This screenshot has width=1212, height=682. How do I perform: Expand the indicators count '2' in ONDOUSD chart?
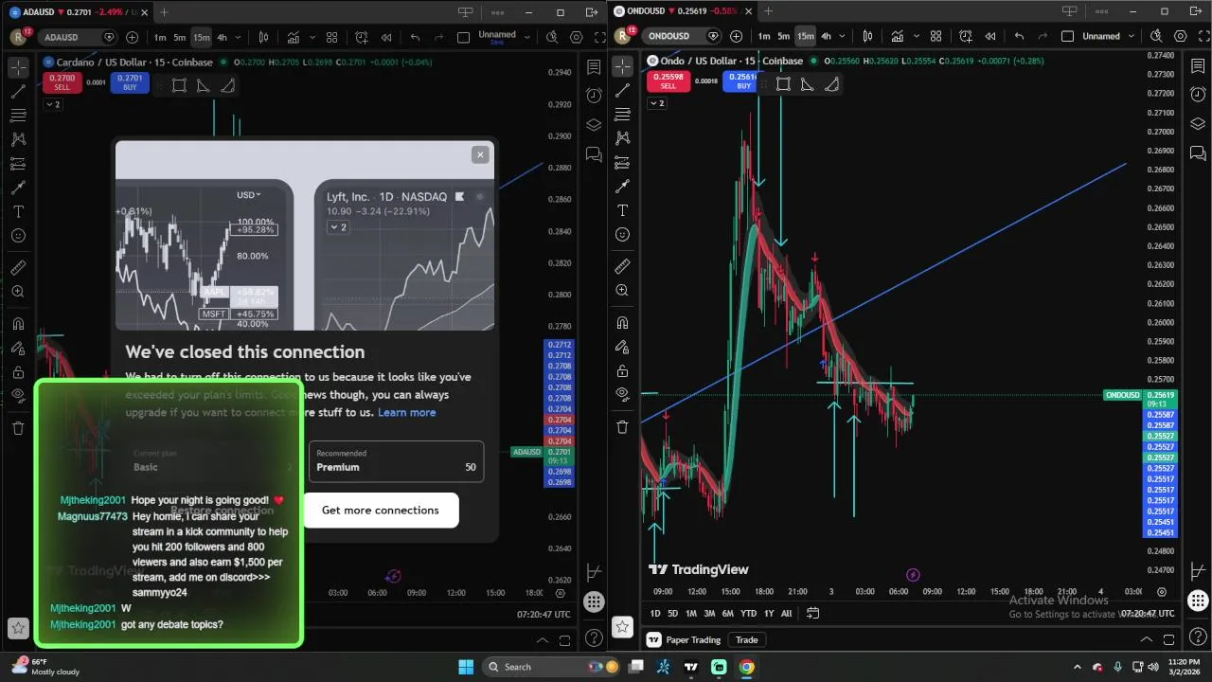click(x=656, y=102)
